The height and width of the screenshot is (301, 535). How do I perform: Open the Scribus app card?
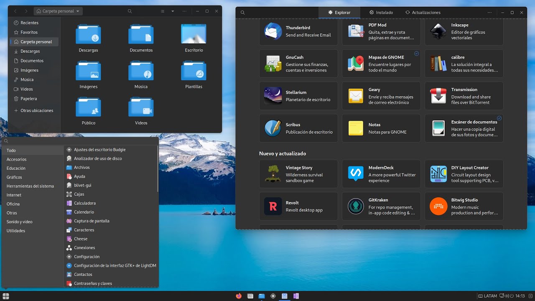coord(298,128)
